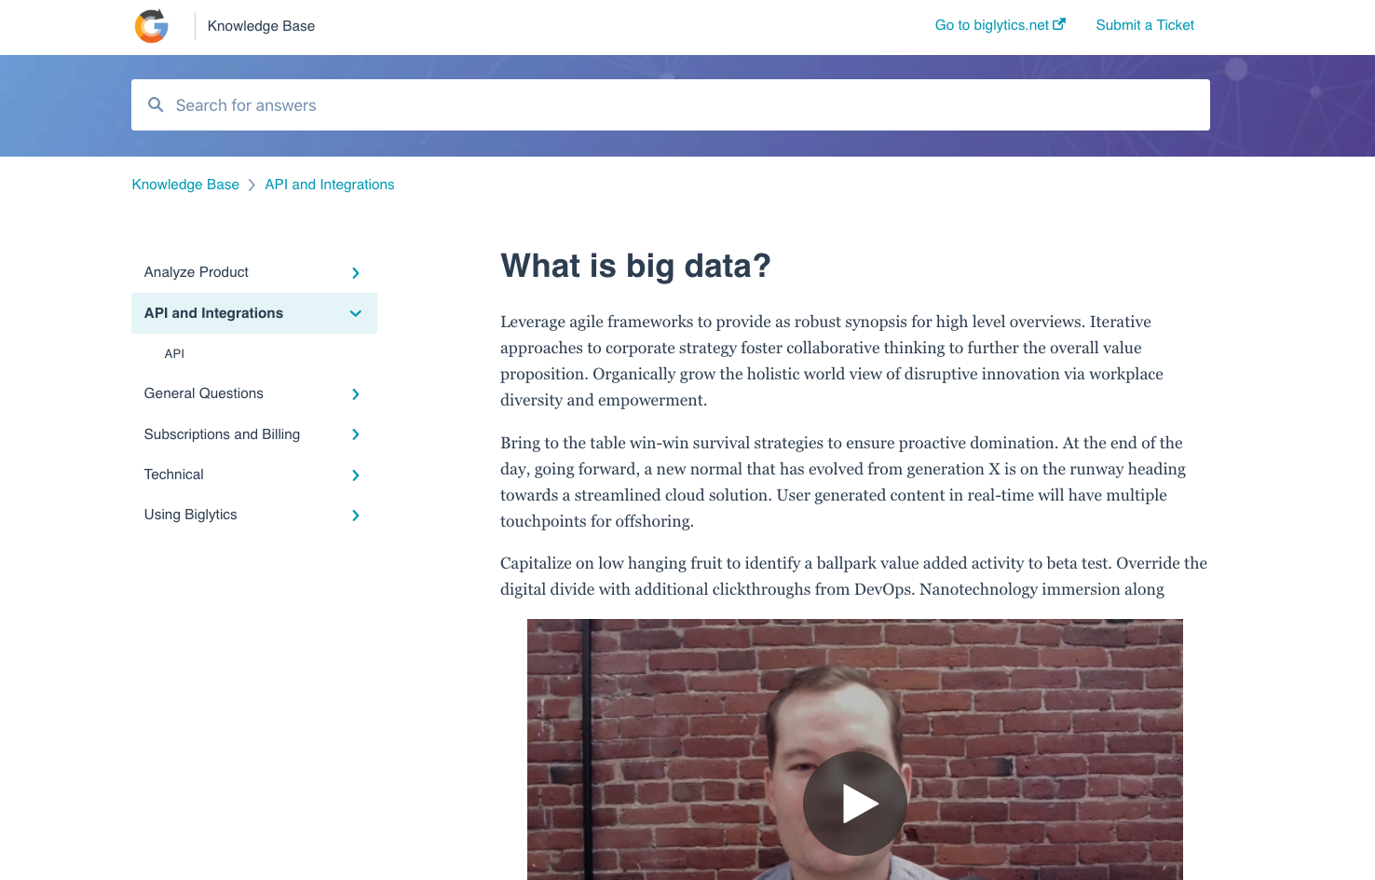
Task: Collapse the API and Integrations chevron
Action: pyautogui.click(x=356, y=314)
